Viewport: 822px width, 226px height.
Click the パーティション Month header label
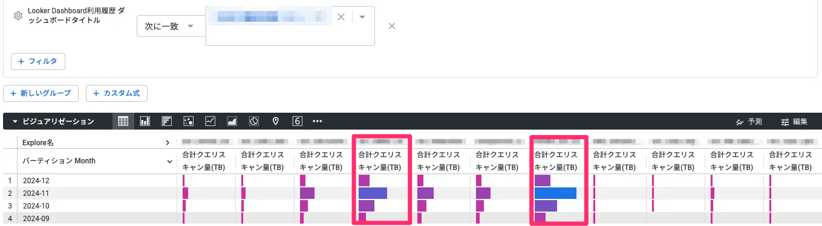point(59,162)
